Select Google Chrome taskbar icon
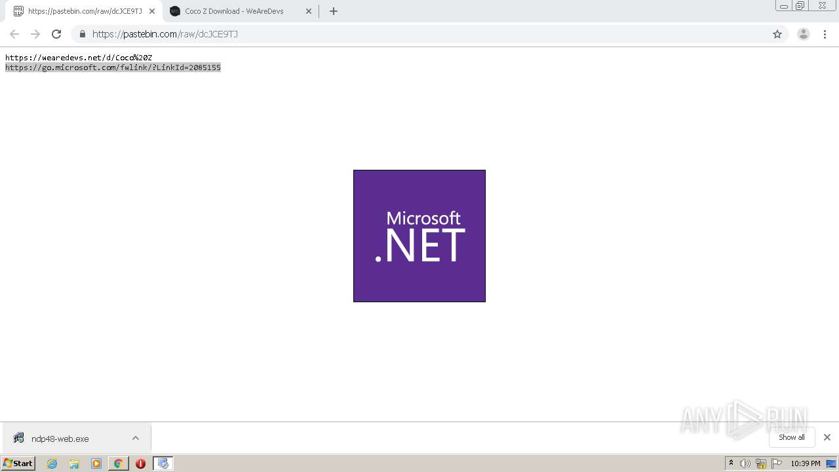 tap(118, 463)
